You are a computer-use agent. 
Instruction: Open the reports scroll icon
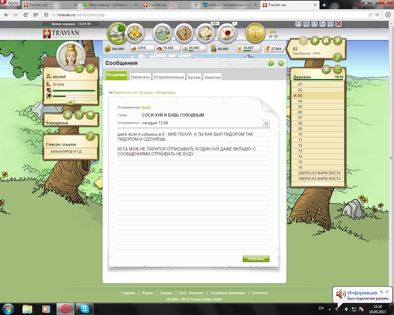pos(206,33)
